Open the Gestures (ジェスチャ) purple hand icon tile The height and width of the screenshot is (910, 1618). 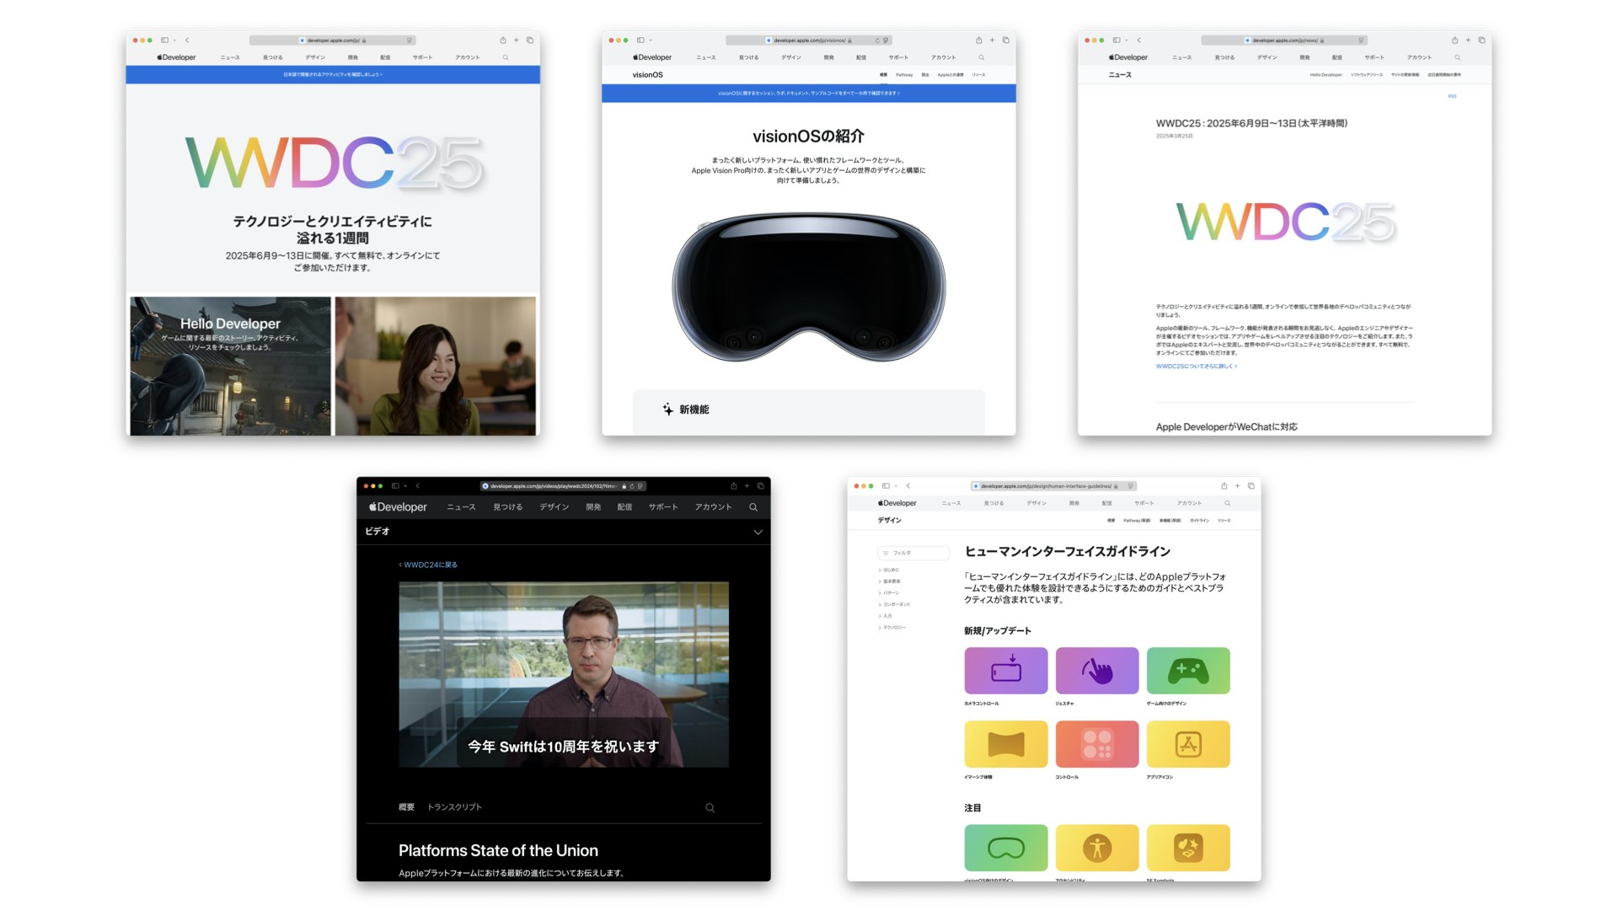click(1096, 671)
